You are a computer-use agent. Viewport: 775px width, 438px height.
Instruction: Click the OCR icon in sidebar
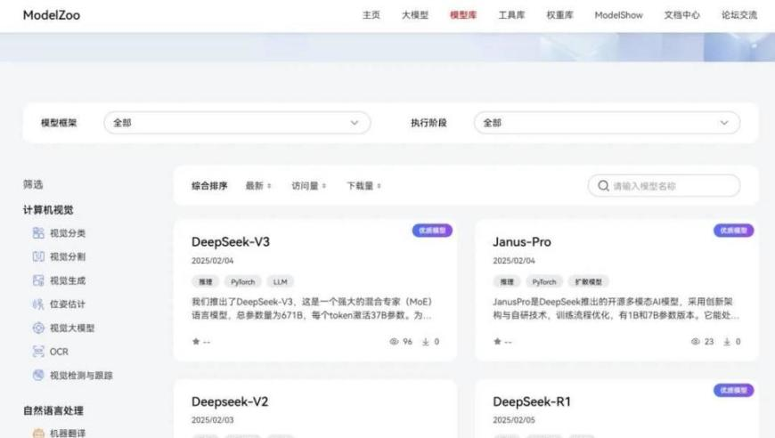38,352
